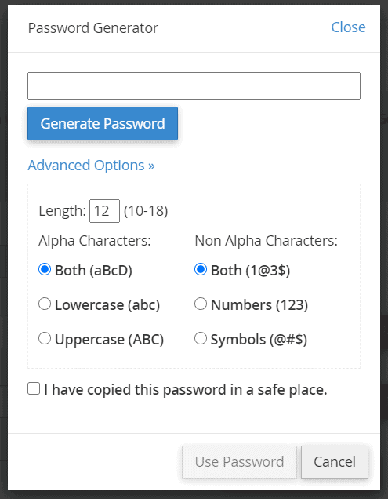The height and width of the screenshot is (499, 388).
Task: Tick the copied password confirmation checkbox
Action: click(x=34, y=388)
